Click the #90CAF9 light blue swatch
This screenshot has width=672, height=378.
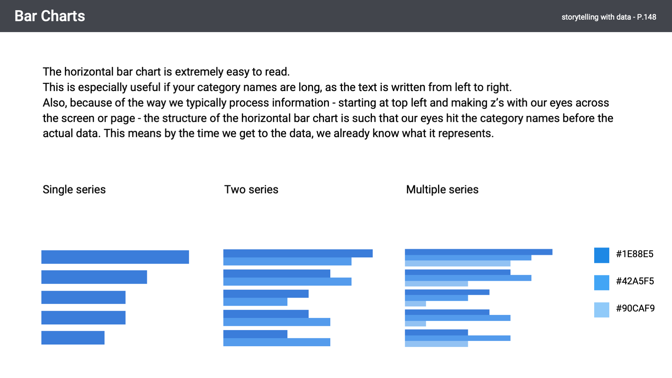coord(601,310)
